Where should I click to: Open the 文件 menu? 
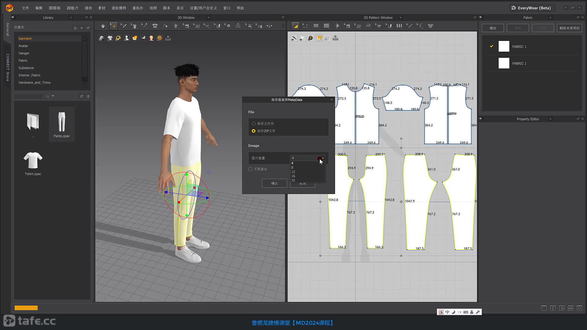(25, 8)
